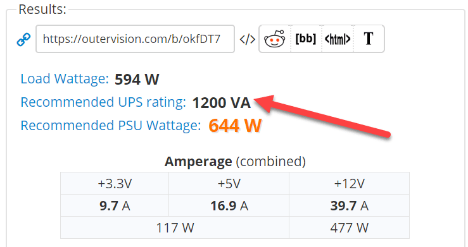Open the Recommended PSU Wattage link
Screen dimensions: 468x247
tap(111, 125)
